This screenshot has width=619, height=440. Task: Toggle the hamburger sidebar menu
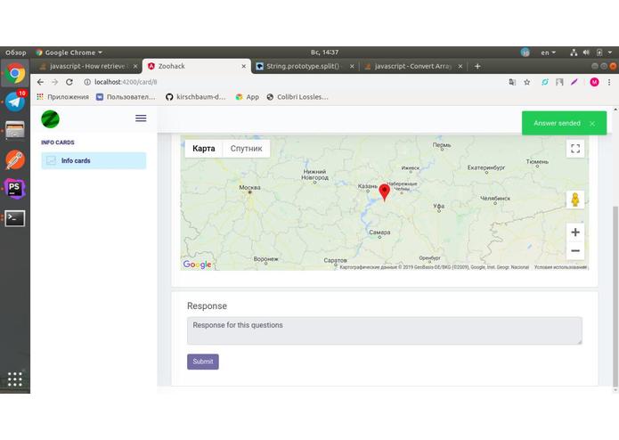tap(141, 118)
